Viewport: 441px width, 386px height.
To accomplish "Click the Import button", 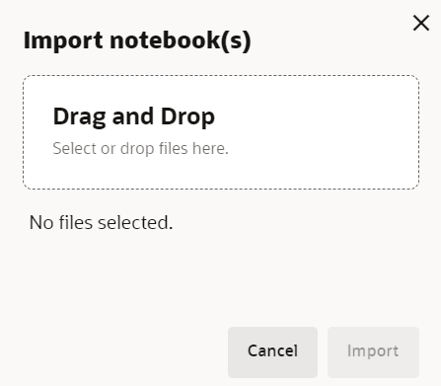I will click(373, 352).
